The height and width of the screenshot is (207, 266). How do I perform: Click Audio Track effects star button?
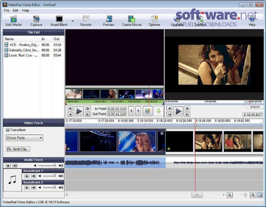[x=8, y=166]
